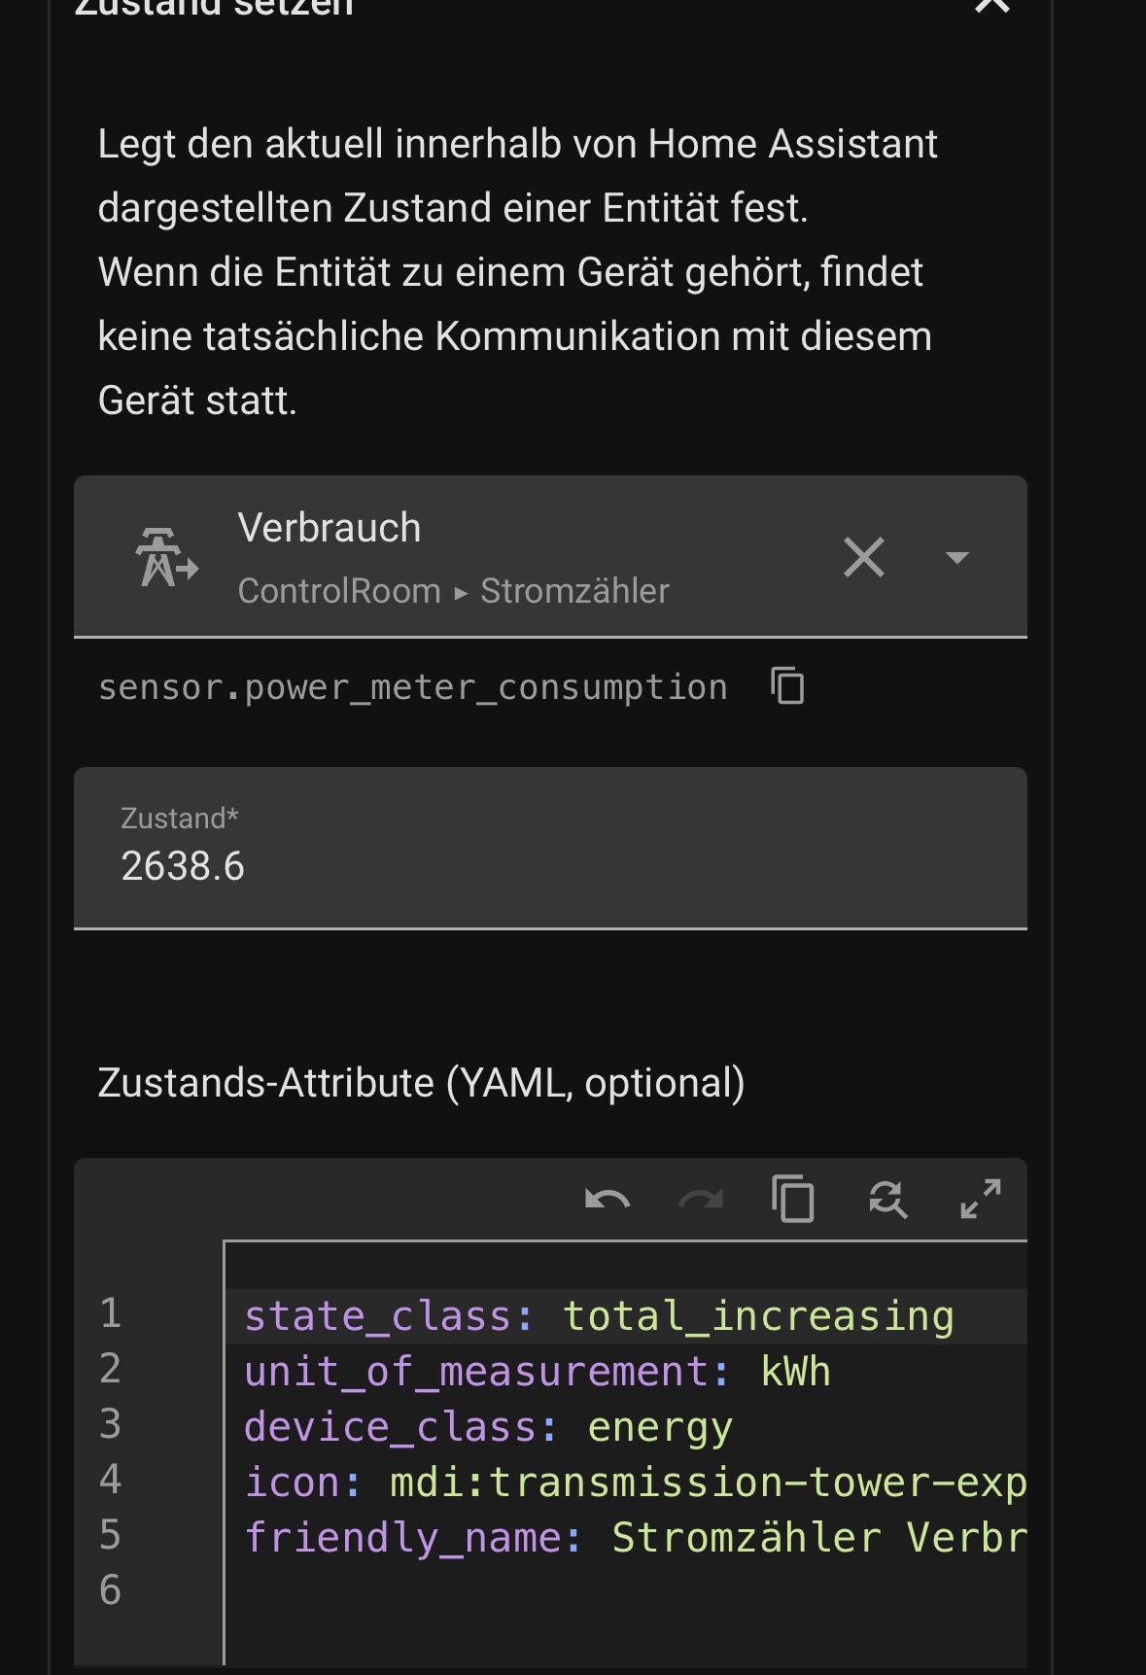
Task: Click the sensor.power_meter_consumption entity ID text
Action: click(x=413, y=687)
